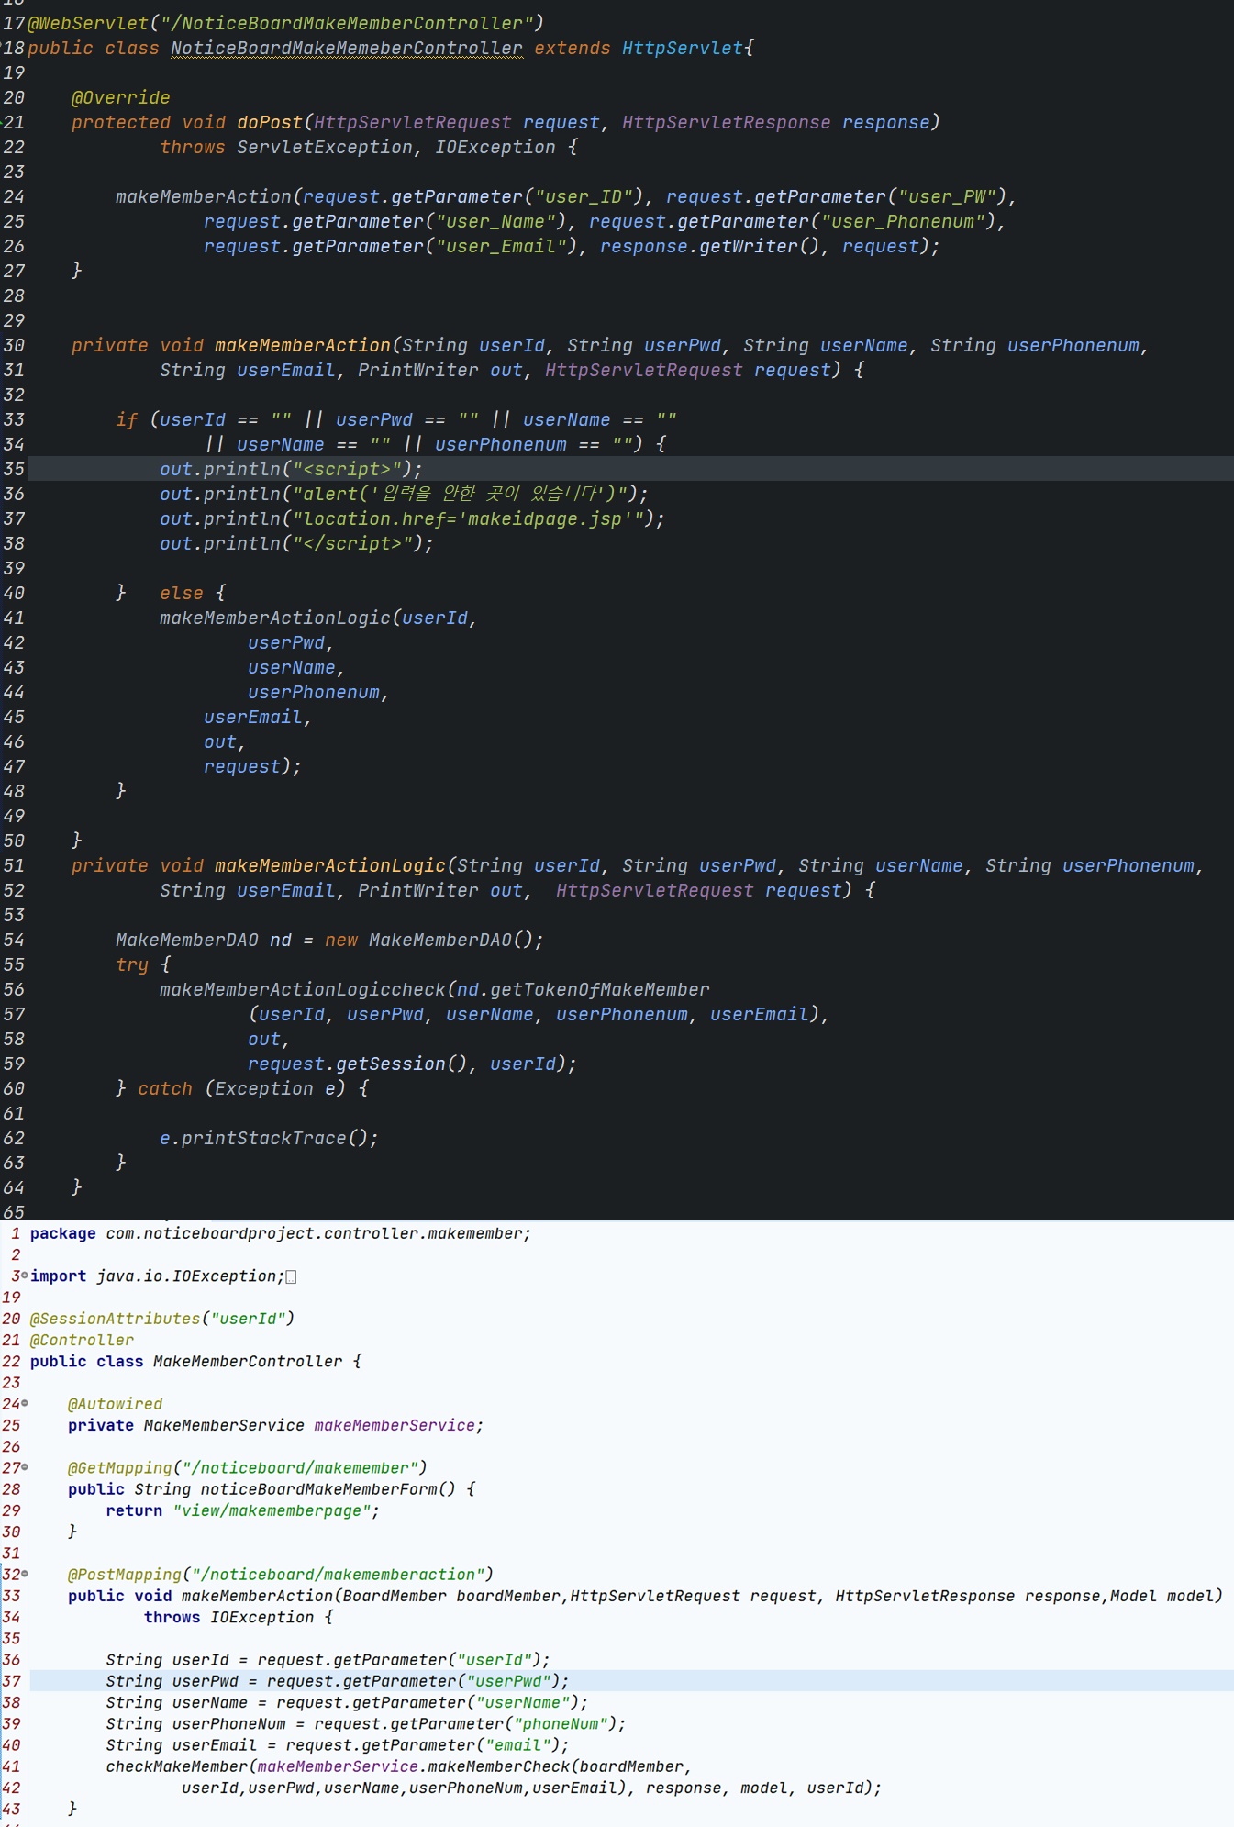Image resolution: width=1234 pixels, height=1827 pixels.
Task: Click the 'makeidpage.jsp' location string
Action: [x=546, y=518]
